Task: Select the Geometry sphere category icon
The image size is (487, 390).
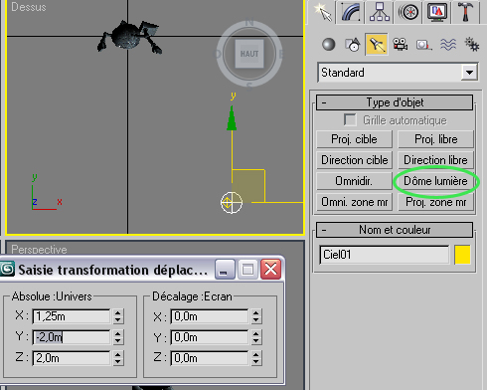Action: point(329,45)
